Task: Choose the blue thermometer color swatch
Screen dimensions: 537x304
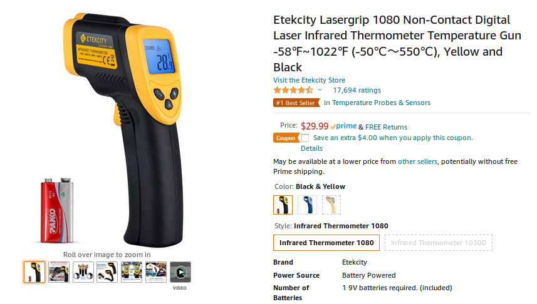Action: point(307,205)
